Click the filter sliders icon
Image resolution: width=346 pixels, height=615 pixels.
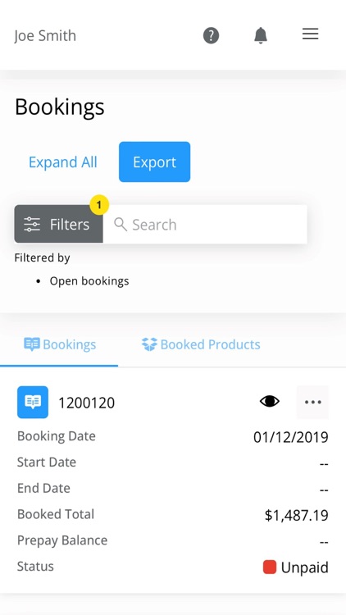point(32,225)
